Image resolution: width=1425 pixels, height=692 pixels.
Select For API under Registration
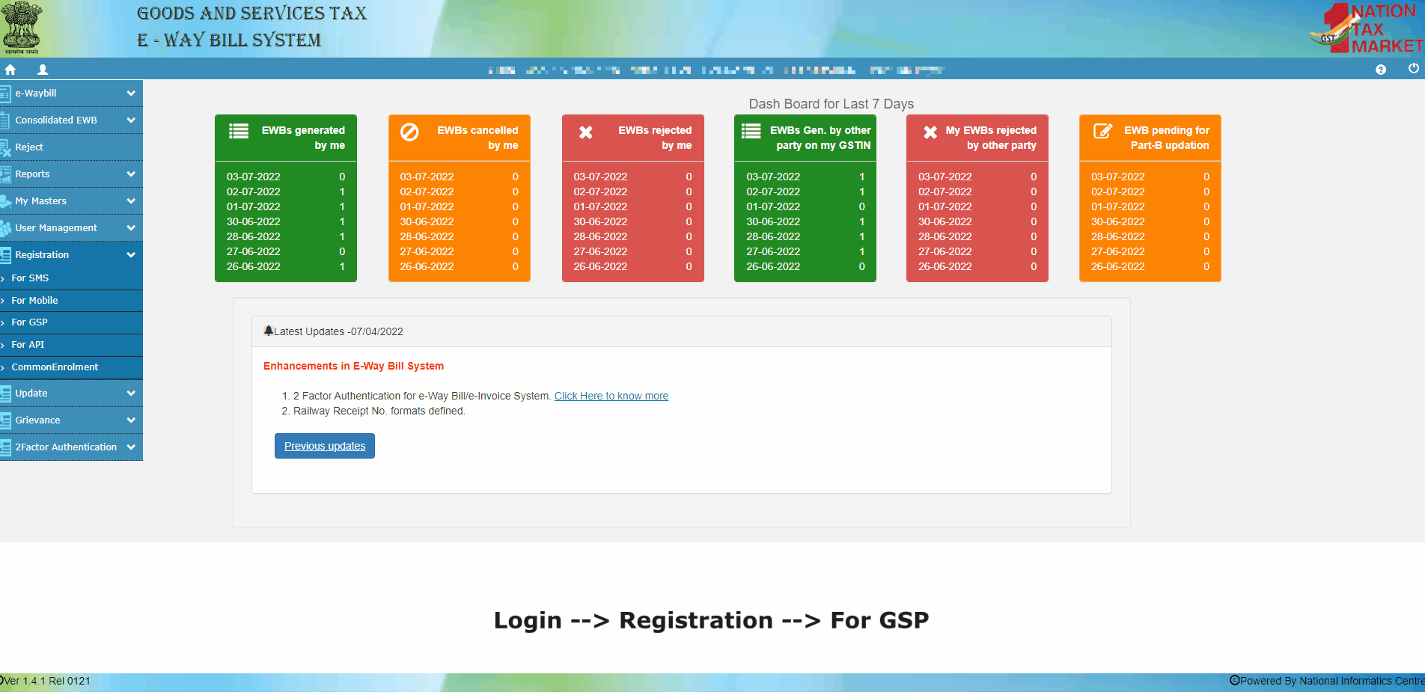71,345
